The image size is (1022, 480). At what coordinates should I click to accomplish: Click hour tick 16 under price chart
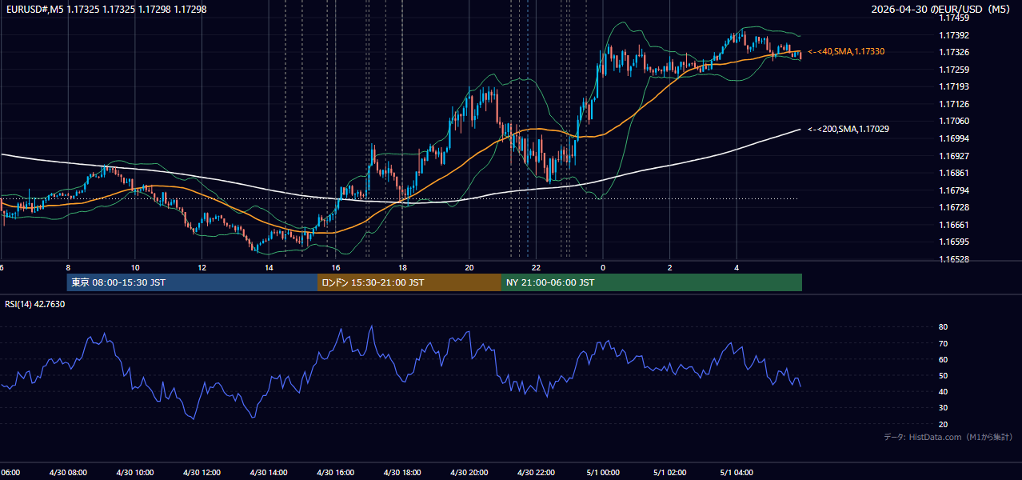click(336, 267)
